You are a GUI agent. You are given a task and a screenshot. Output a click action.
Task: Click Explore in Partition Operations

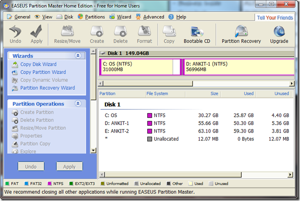point(28,151)
